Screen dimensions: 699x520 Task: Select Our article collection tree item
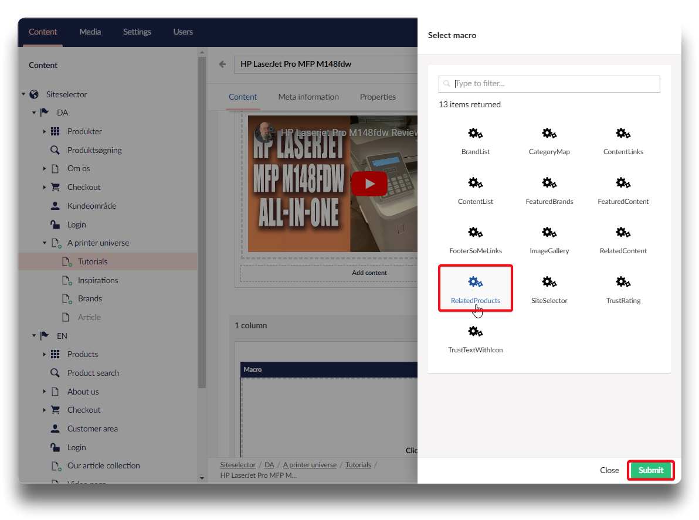(103, 465)
